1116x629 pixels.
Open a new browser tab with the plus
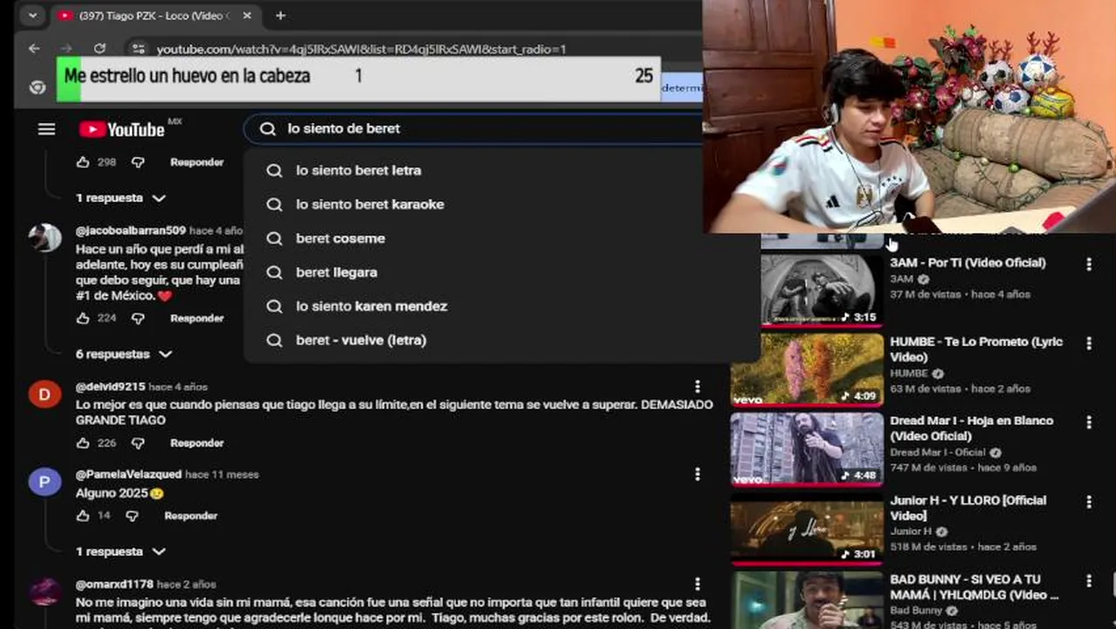[280, 16]
